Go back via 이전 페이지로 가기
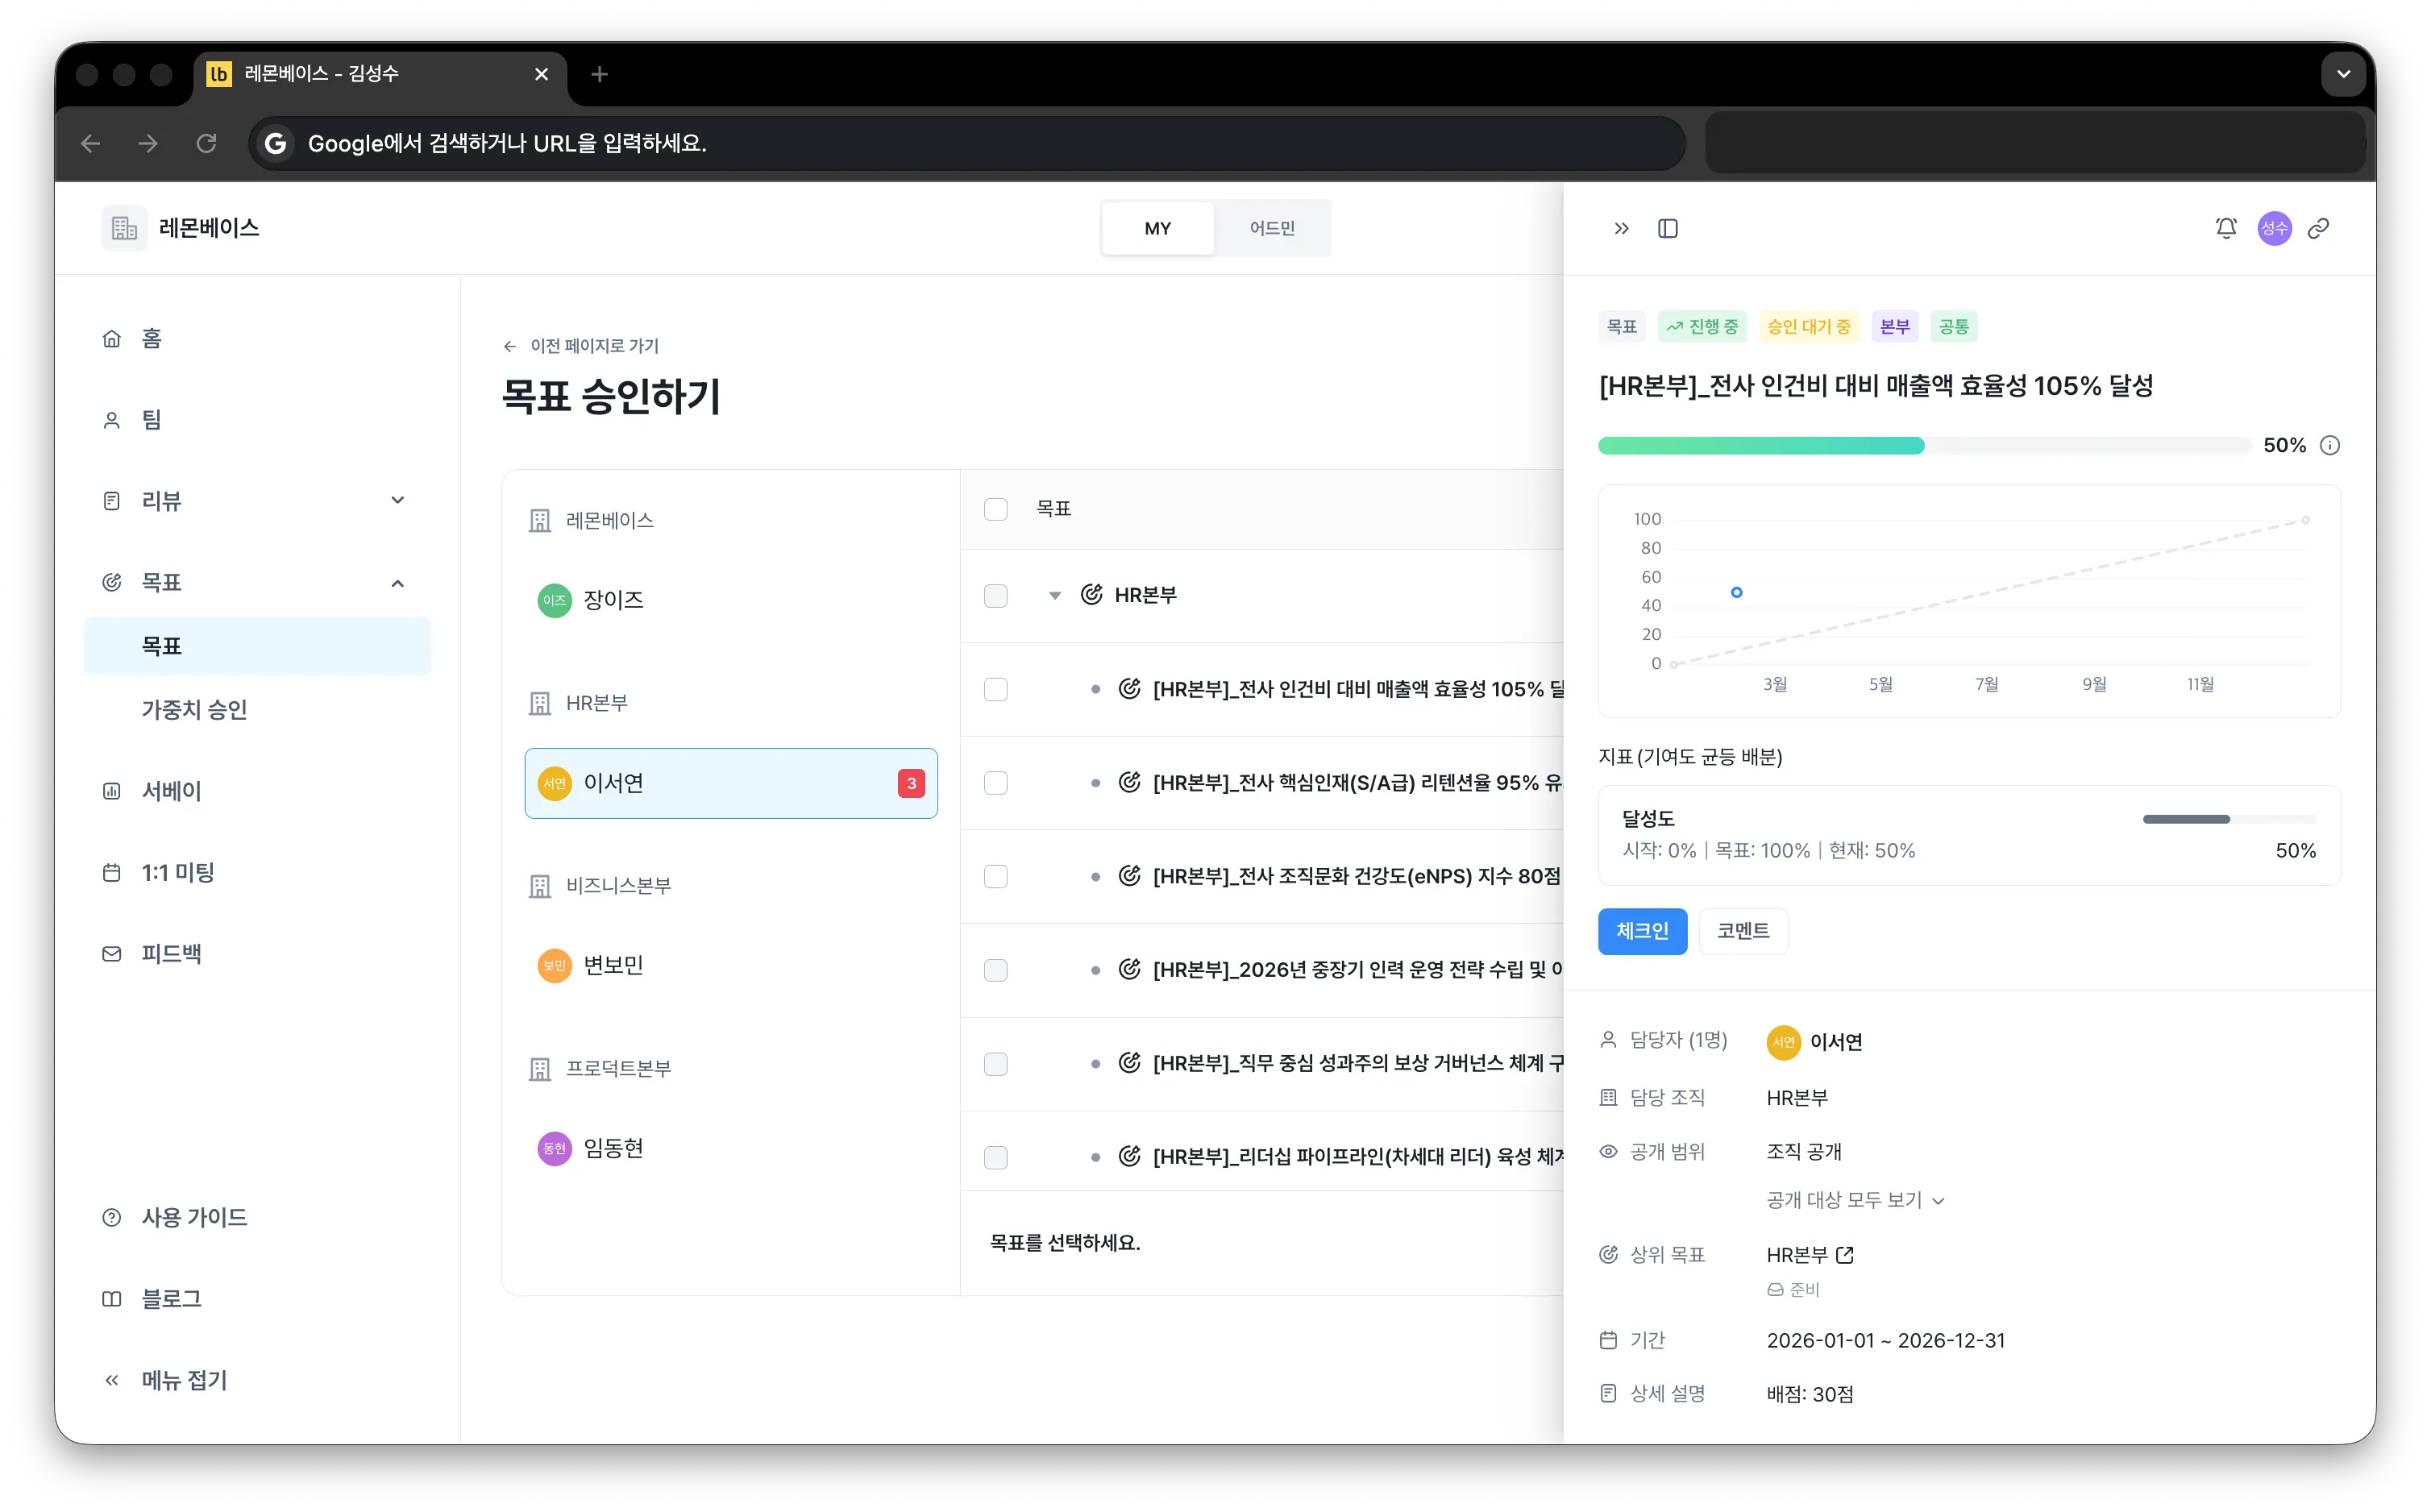 pyautogui.click(x=580, y=346)
